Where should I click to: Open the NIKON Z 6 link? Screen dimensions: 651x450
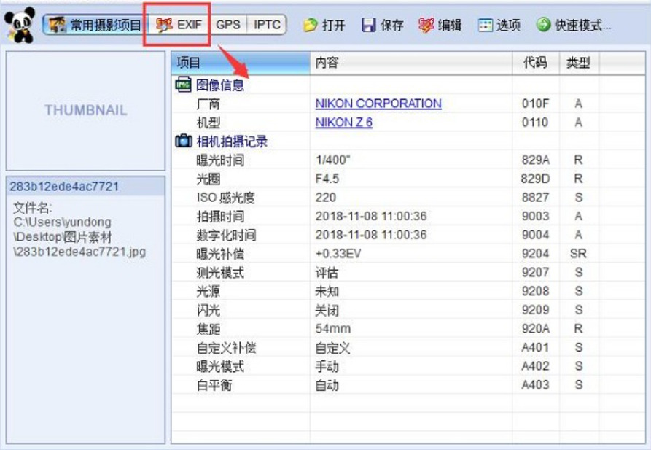click(x=344, y=122)
